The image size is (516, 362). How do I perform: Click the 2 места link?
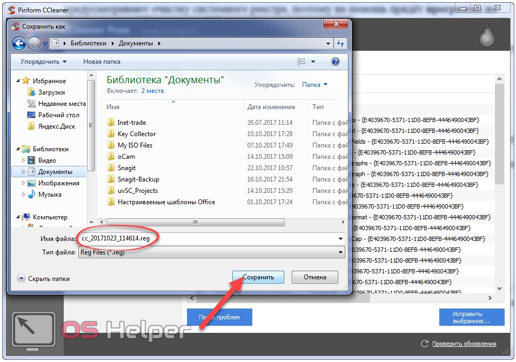(x=152, y=91)
